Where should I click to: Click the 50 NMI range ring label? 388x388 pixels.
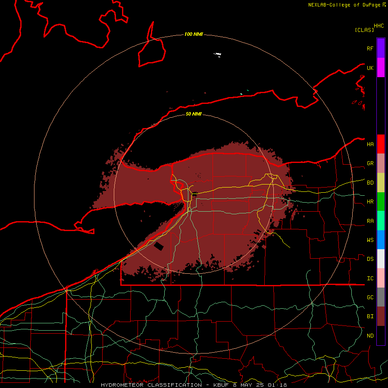coord(194,114)
